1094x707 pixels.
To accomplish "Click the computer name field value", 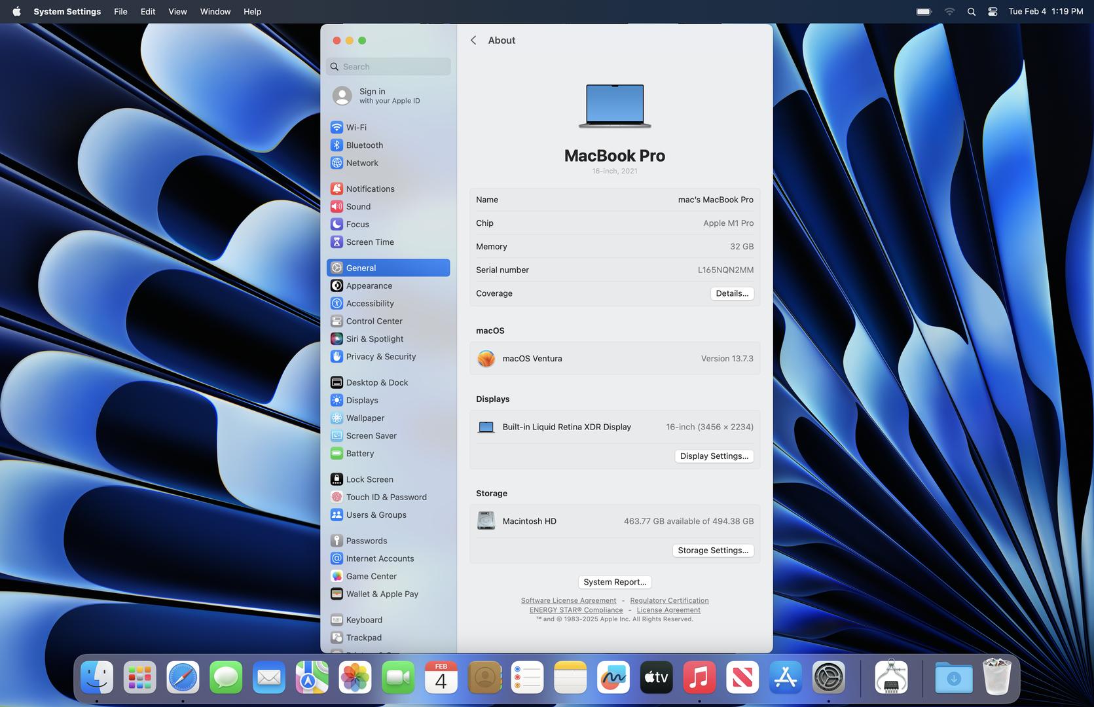I will click(x=716, y=200).
